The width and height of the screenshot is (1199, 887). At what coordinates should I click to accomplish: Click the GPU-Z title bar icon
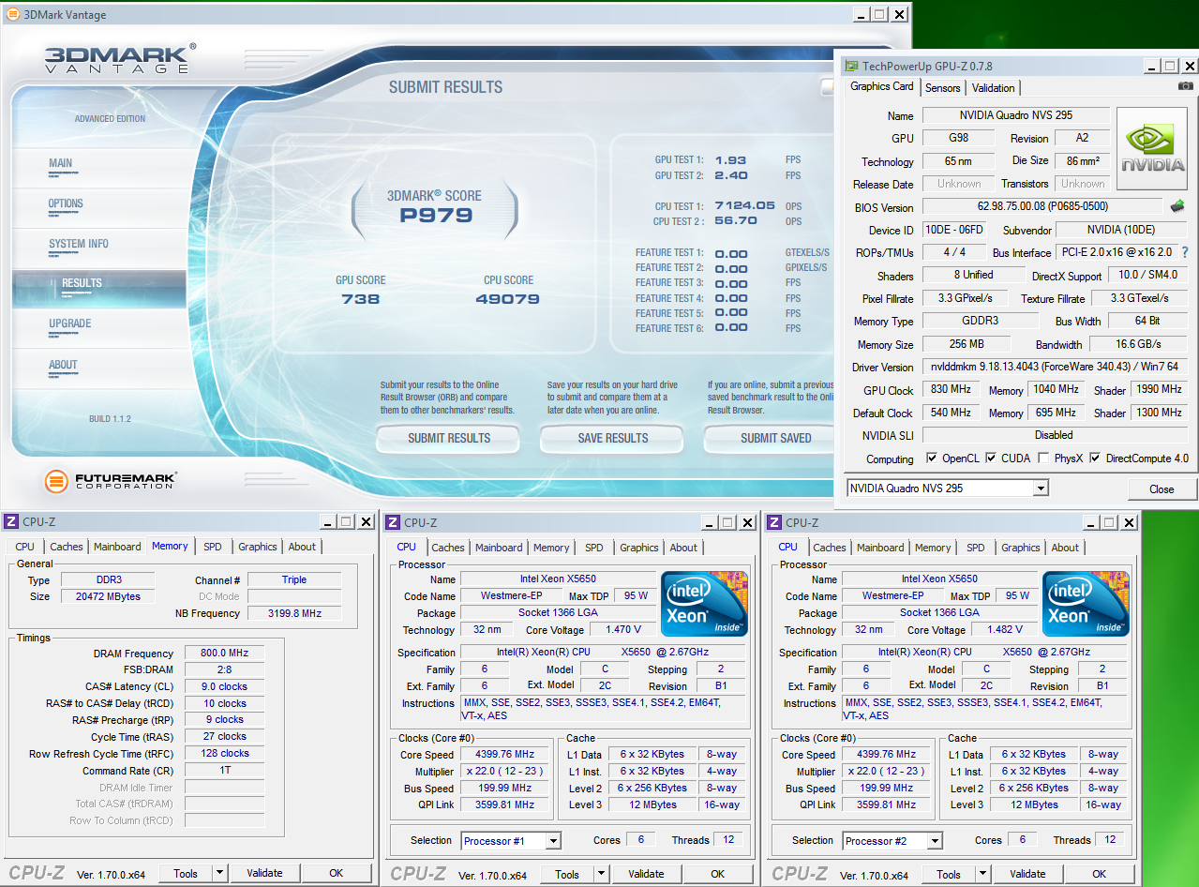tap(850, 67)
